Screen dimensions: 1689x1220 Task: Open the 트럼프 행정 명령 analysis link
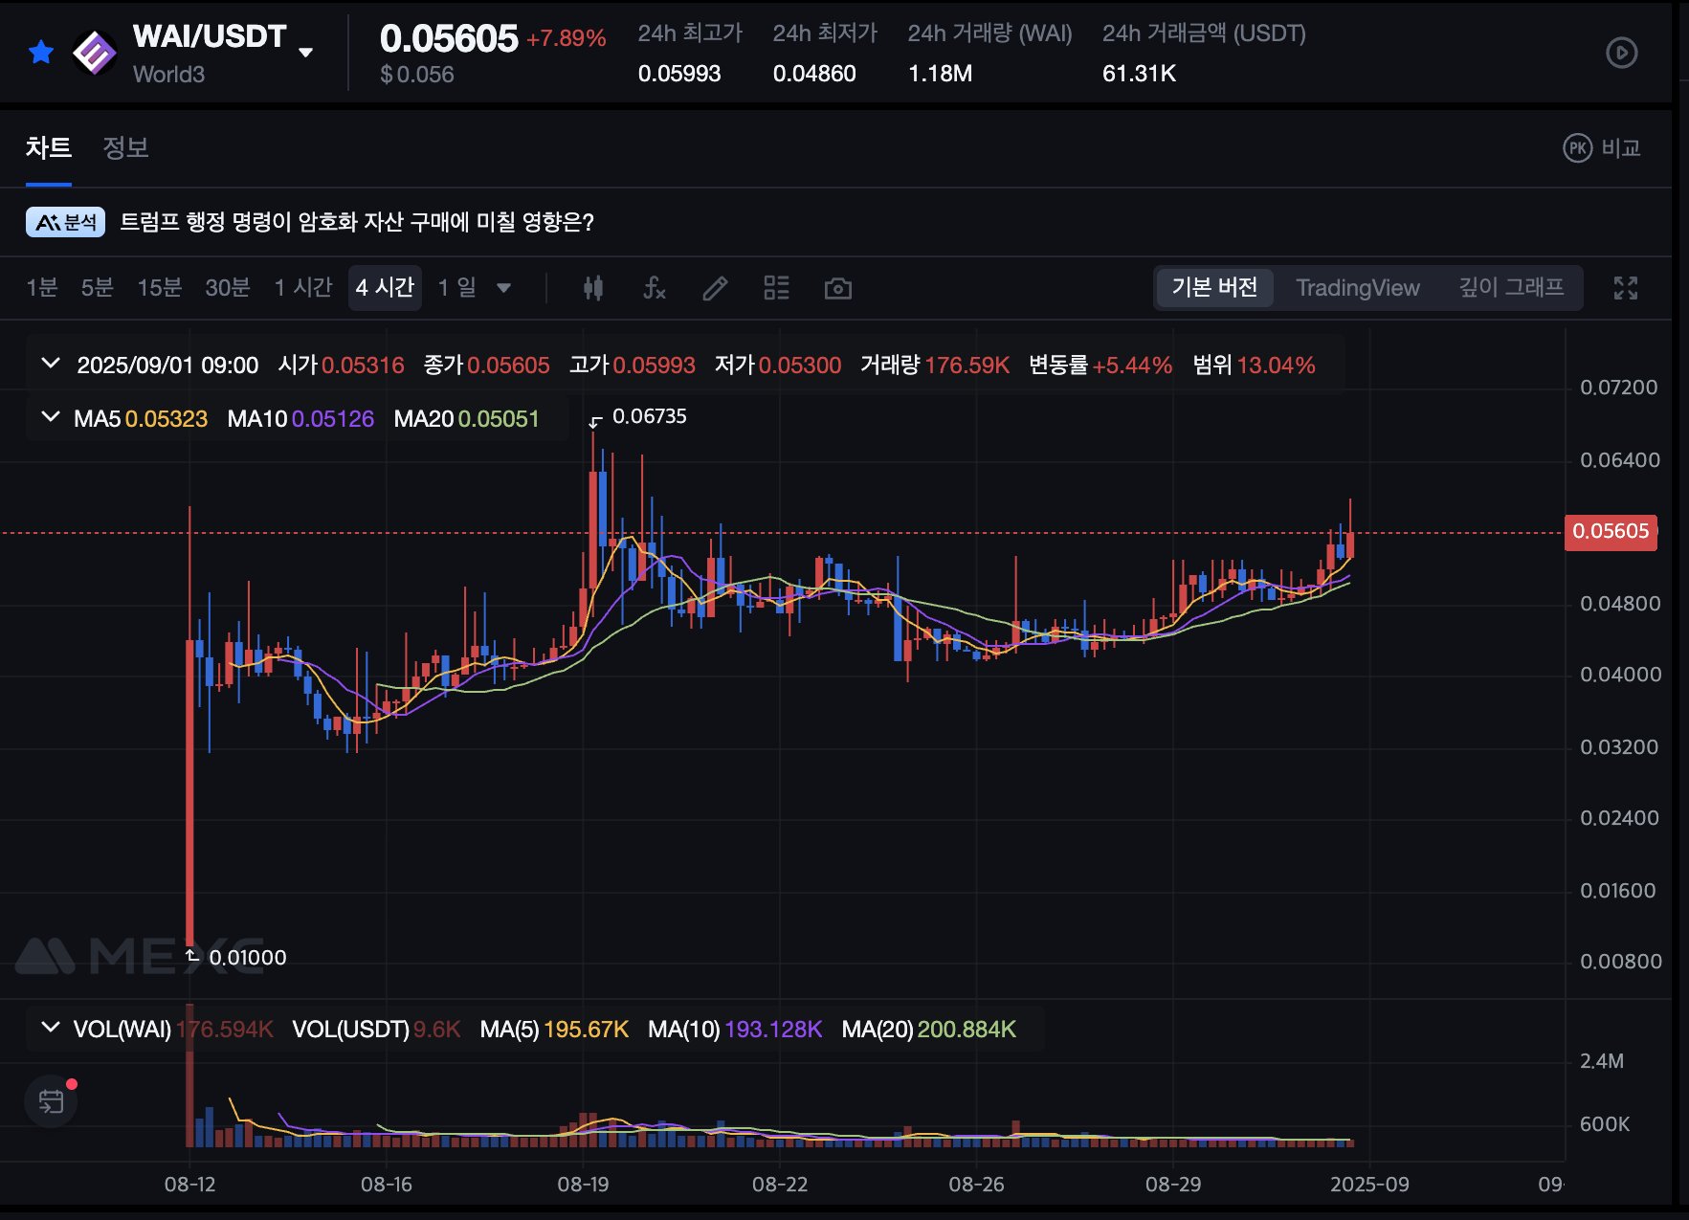[357, 222]
